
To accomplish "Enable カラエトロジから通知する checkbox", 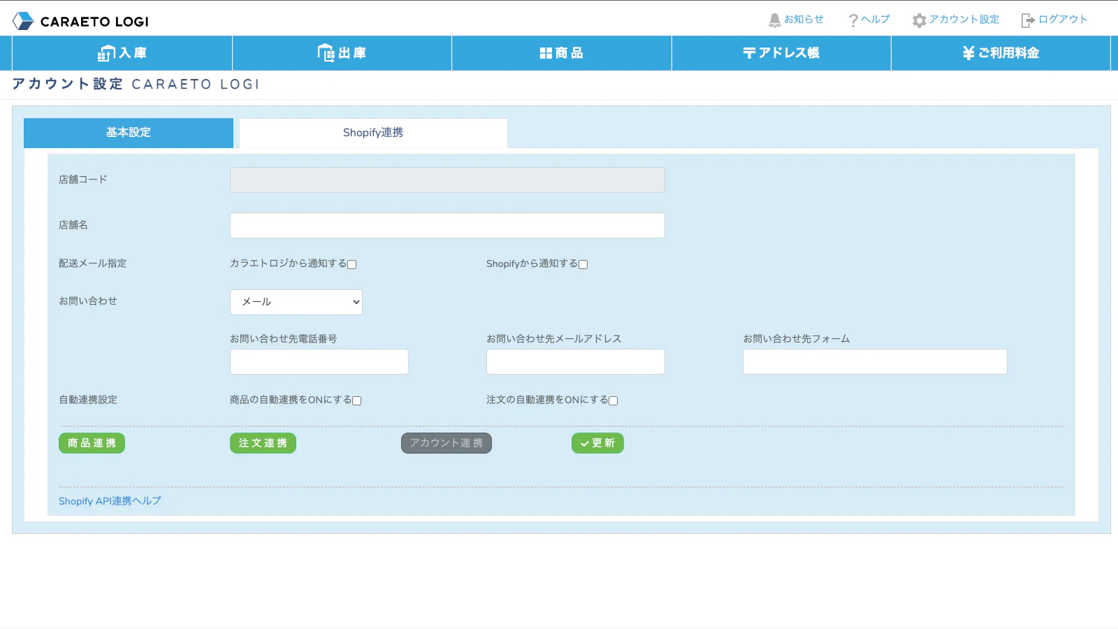I will [352, 264].
